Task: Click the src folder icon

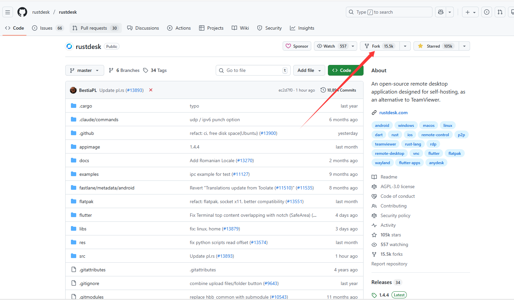Action: click(74, 256)
